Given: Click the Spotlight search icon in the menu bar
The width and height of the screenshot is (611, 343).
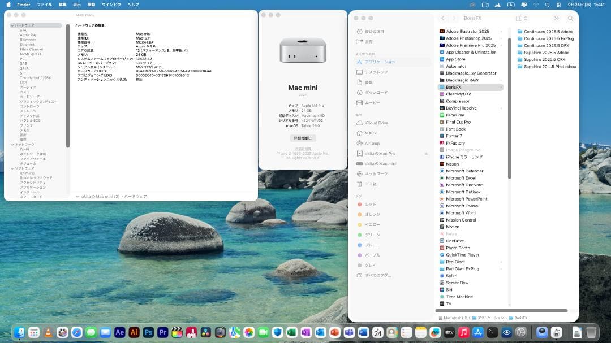Looking at the screenshot, I should click(547, 5).
